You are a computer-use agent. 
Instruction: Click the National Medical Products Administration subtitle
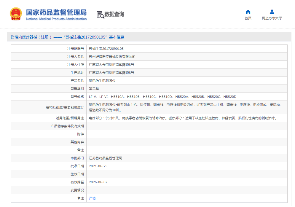[56, 19]
